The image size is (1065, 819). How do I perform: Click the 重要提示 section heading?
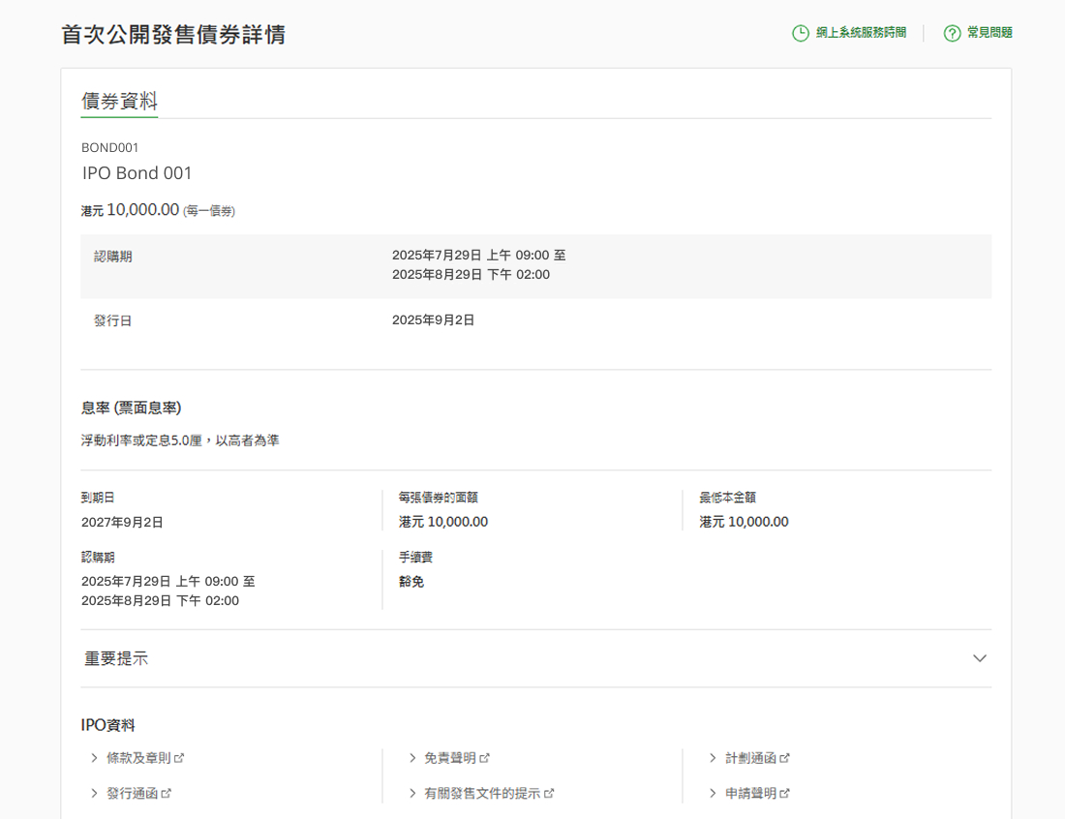pyautogui.click(x=116, y=658)
